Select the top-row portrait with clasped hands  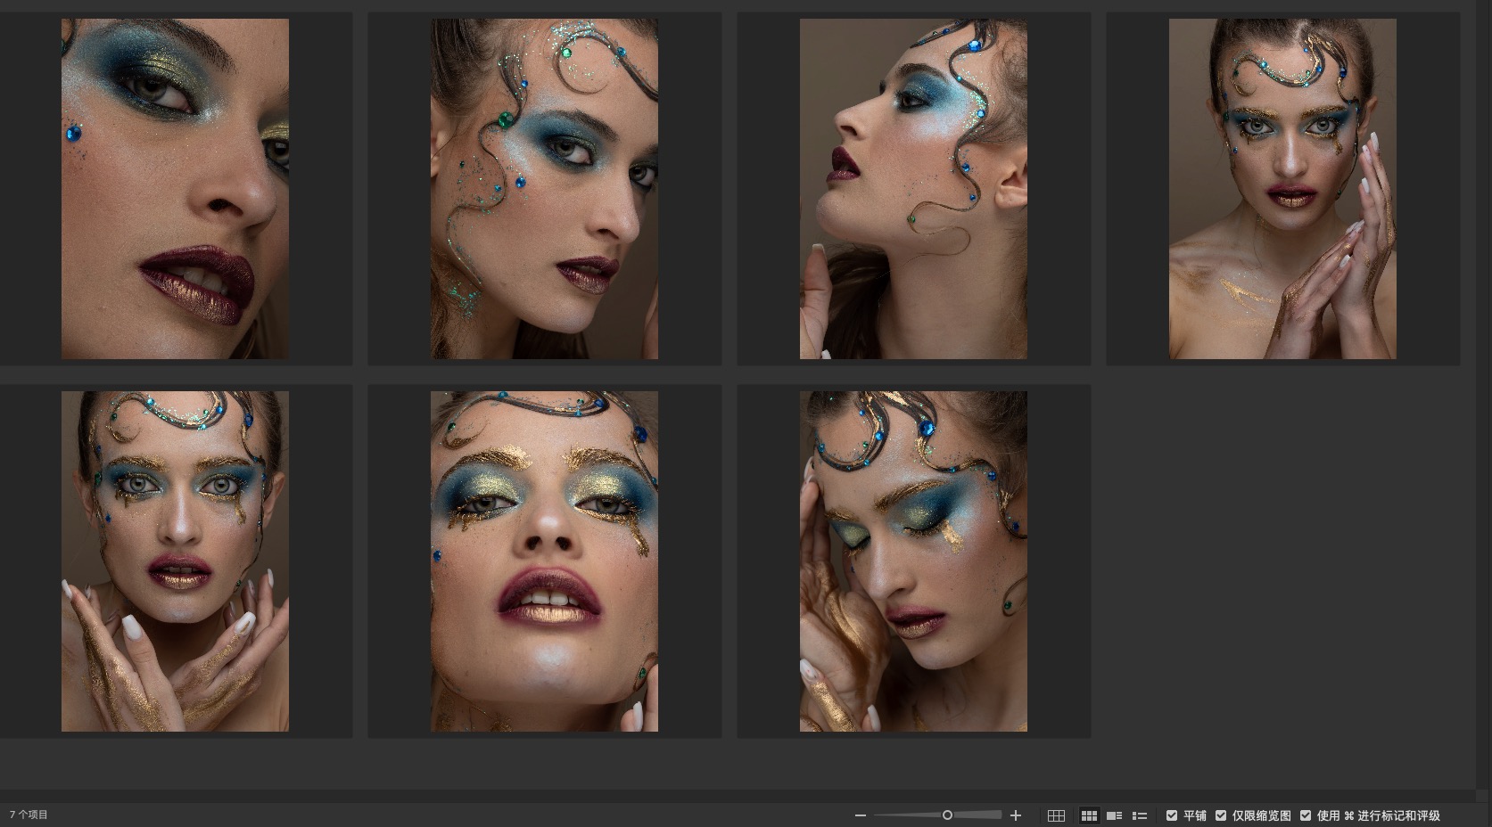click(x=1282, y=189)
